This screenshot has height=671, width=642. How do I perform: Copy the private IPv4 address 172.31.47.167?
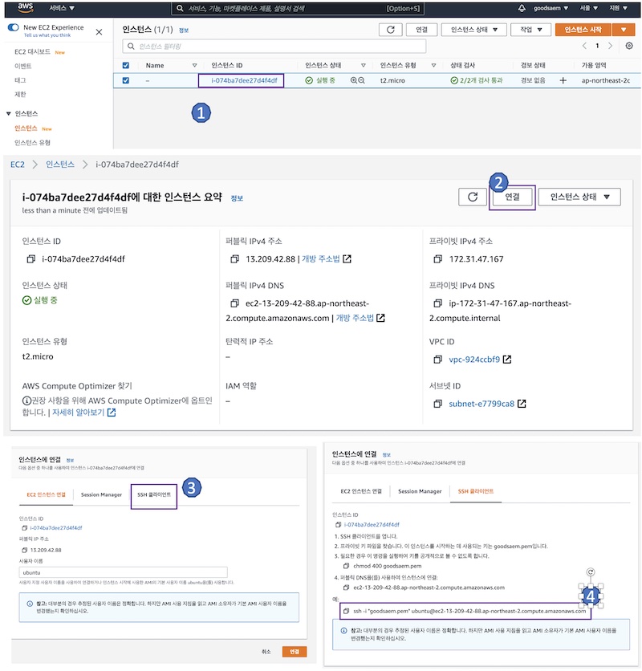(x=437, y=259)
